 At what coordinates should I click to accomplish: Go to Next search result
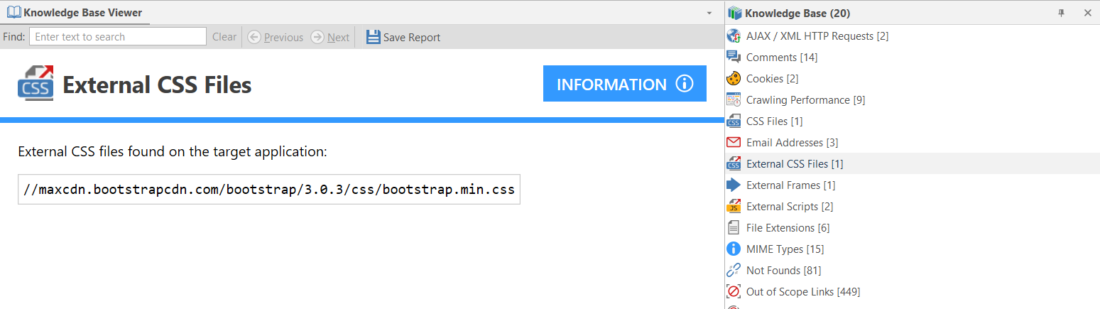coord(331,38)
